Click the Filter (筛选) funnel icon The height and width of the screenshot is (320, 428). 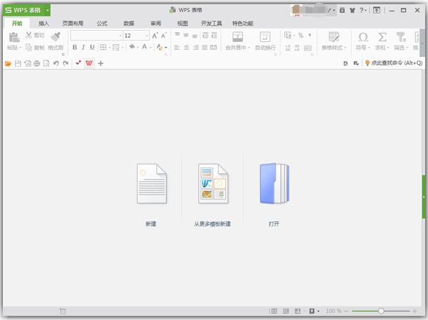point(401,37)
